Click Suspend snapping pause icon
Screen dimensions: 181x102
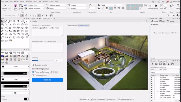tap(150, 6)
